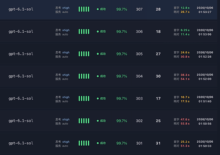The width and height of the screenshot is (220, 155).
Task: Select the 成功 status badge in row 304
Action: (x=101, y=76)
